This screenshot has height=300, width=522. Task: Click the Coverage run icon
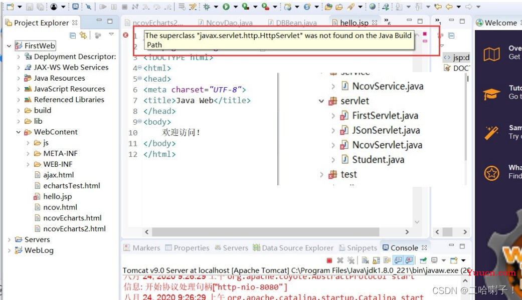point(246,7)
